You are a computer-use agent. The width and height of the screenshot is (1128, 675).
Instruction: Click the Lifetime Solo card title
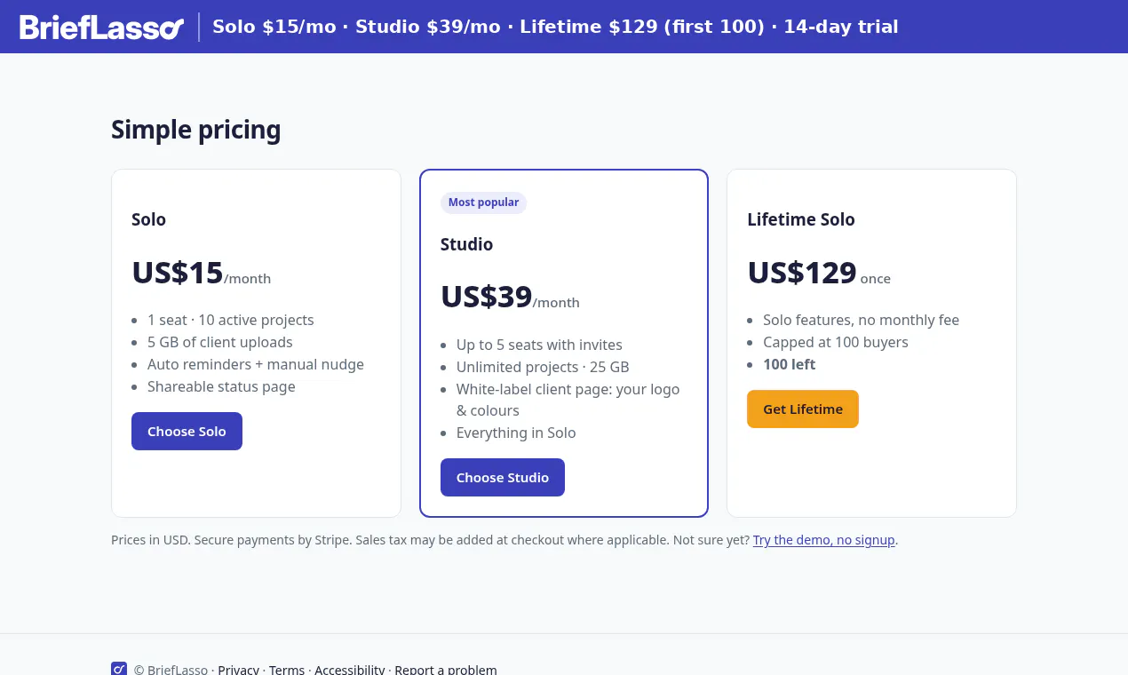(801, 219)
